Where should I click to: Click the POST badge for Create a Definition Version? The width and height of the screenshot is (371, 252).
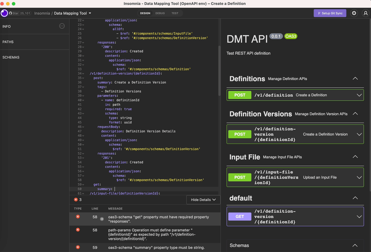coord(240,134)
